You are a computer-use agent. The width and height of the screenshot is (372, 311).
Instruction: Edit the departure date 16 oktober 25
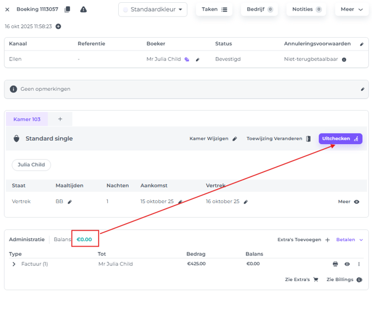[x=246, y=202]
